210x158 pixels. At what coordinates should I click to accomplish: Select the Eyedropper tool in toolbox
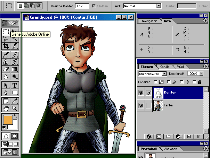pos(15,101)
